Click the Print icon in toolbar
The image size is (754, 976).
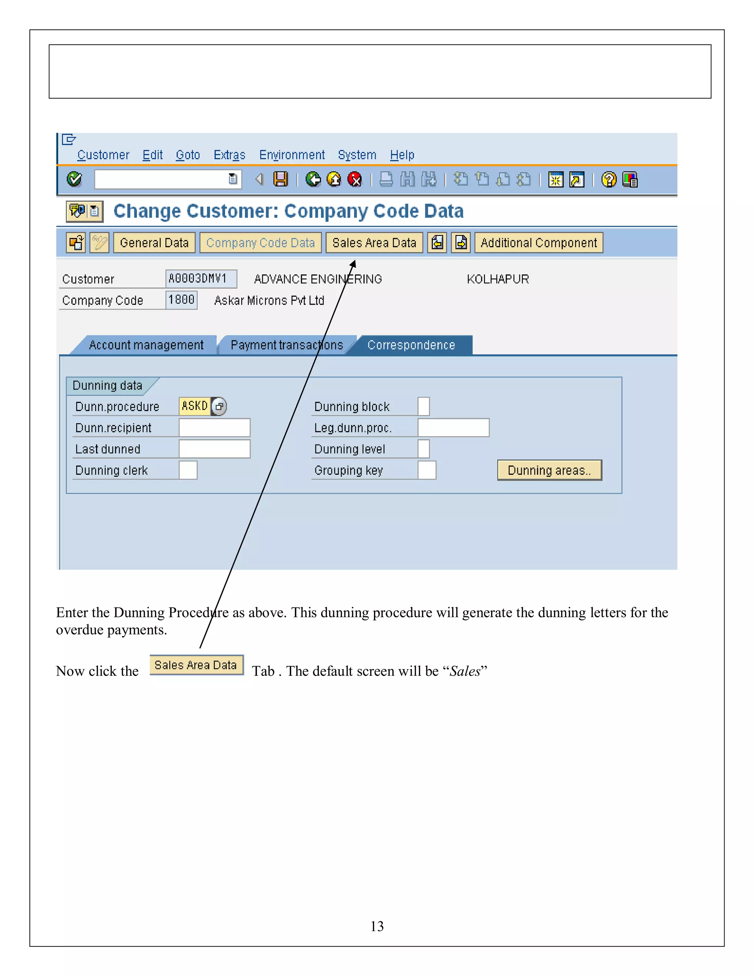pyautogui.click(x=386, y=179)
